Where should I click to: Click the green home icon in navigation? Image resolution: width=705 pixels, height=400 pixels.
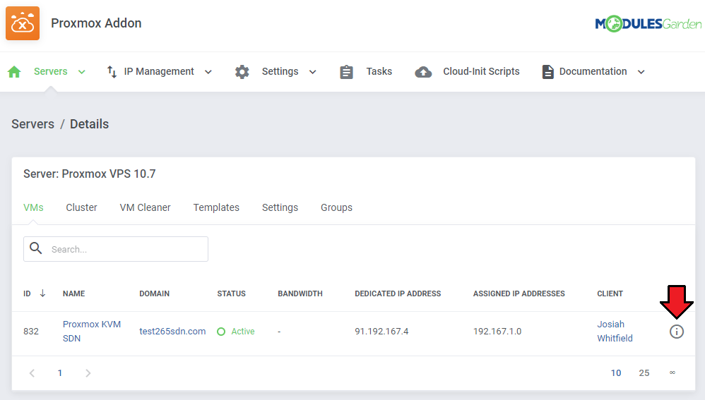(x=14, y=72)
